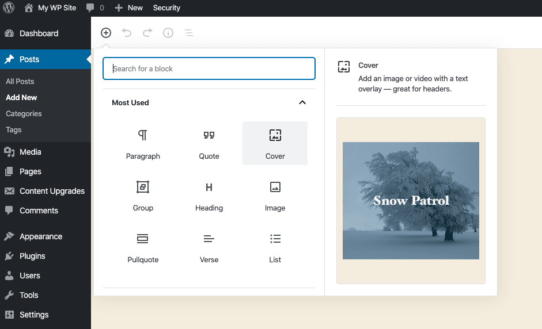Click the Redo arrow icon
542x329 pixels.
tap(147, 33)
